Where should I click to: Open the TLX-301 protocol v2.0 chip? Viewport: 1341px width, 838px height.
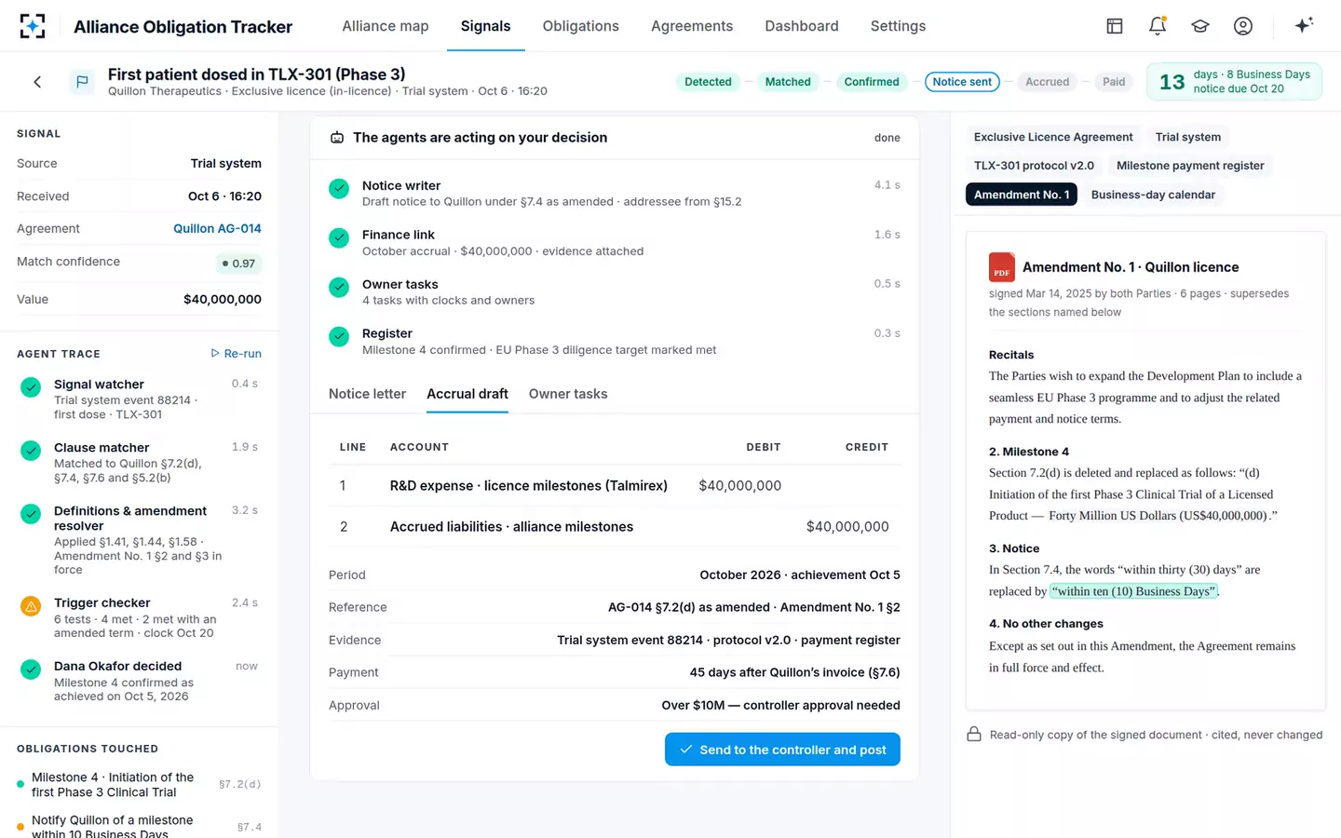[x=1034, y=166]
